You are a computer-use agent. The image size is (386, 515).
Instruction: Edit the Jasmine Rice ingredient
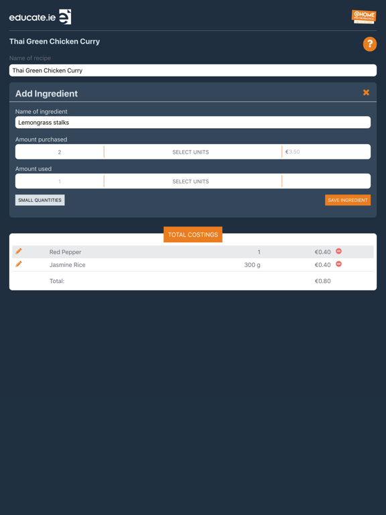19,264
